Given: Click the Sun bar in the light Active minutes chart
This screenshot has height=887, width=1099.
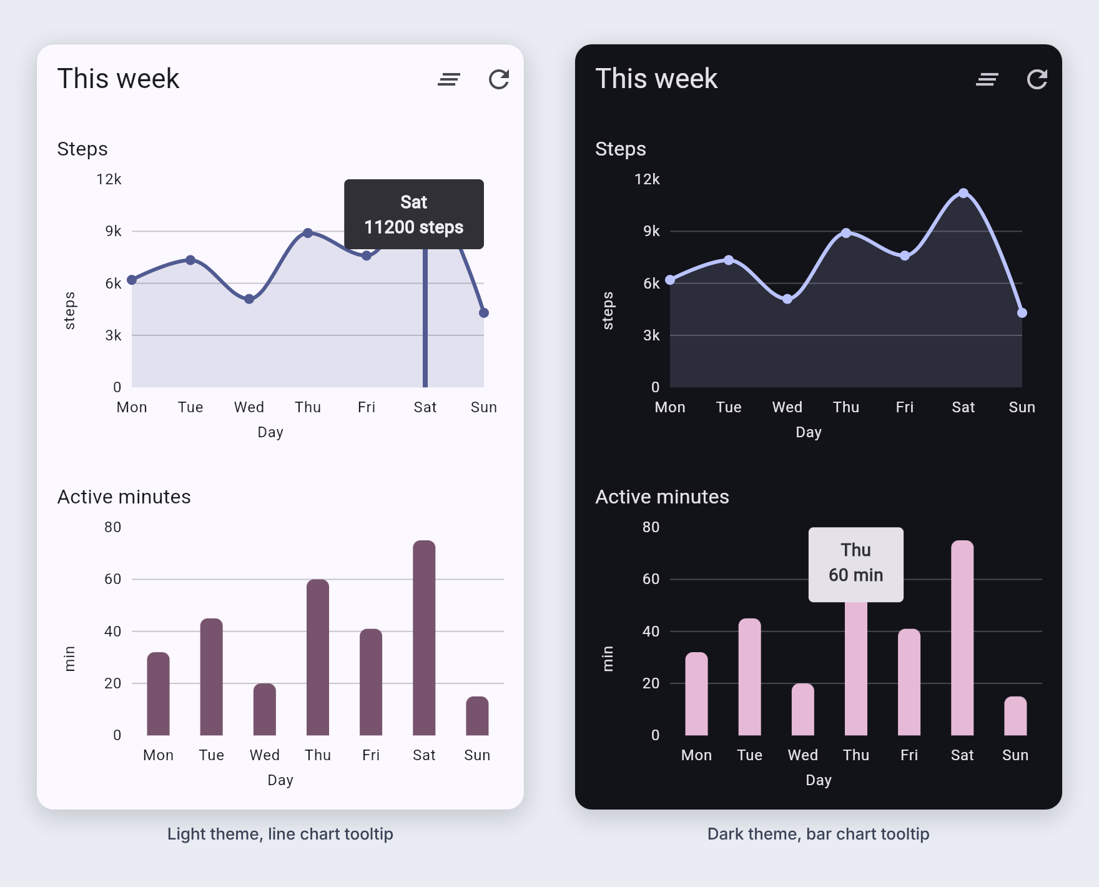Looking at the screenshot, I should click(x=477, y=716).
